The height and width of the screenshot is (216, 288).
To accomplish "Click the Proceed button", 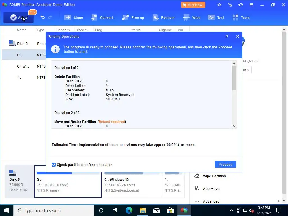I will coord(225,164).
